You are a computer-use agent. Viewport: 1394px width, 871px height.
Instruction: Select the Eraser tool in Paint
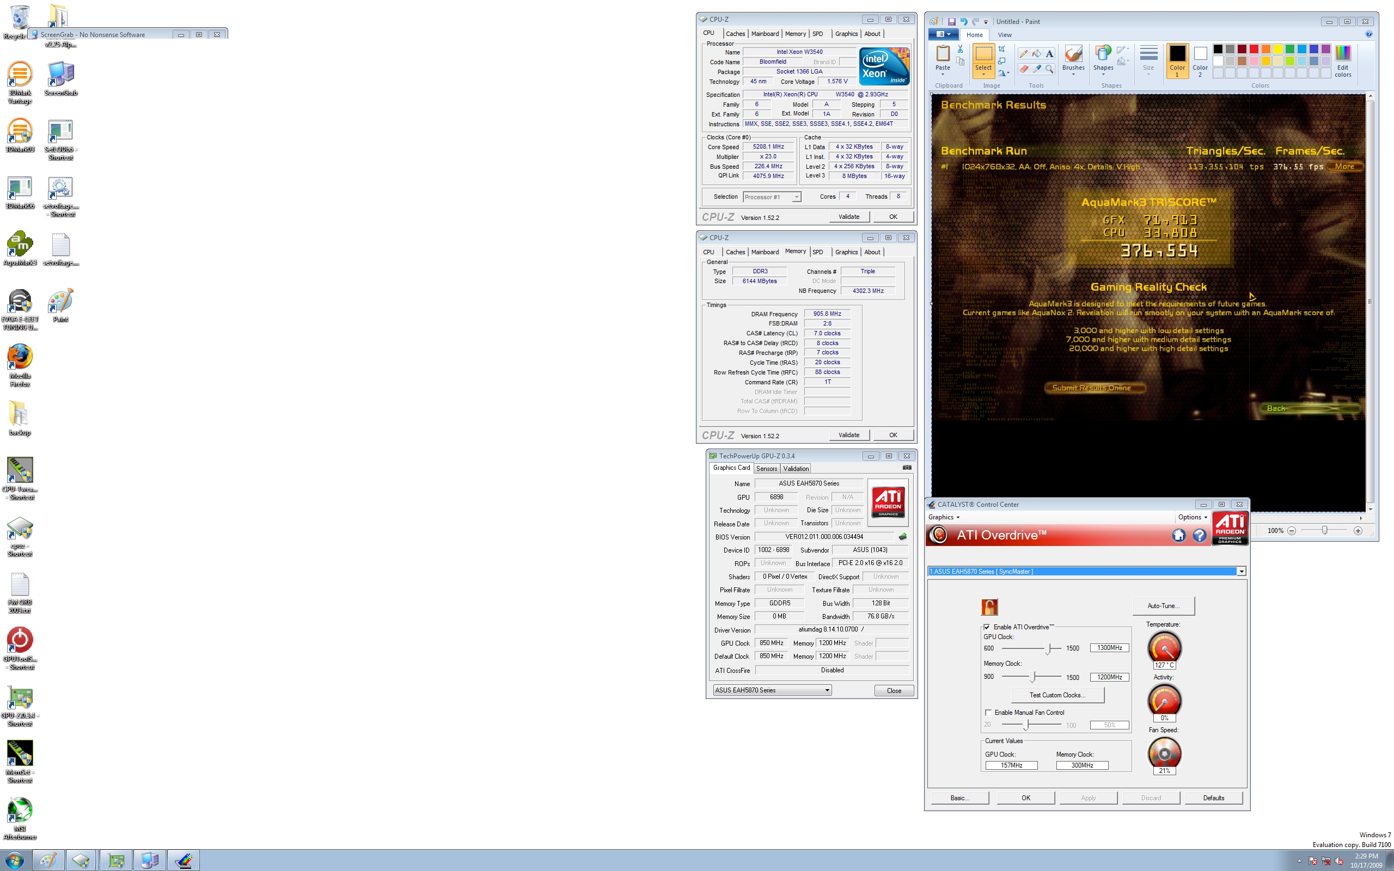[1024, 69]
